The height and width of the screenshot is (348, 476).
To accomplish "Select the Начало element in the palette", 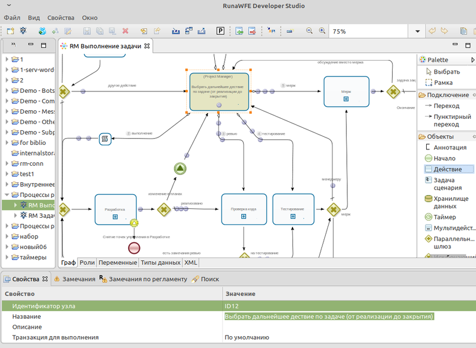I will [444, 158].
